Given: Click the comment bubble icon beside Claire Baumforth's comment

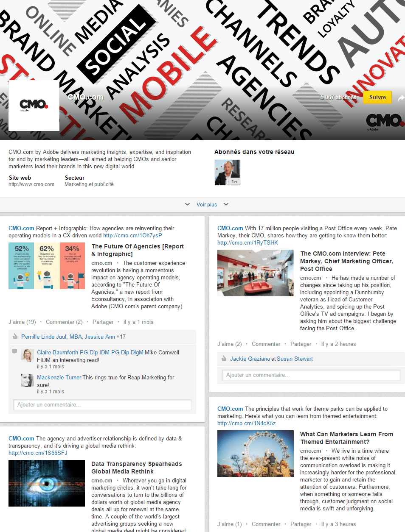Looking at the screenshot, I should click(14, 351).
